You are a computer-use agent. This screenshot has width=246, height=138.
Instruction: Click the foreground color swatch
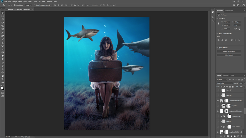(x=2, y=88)
